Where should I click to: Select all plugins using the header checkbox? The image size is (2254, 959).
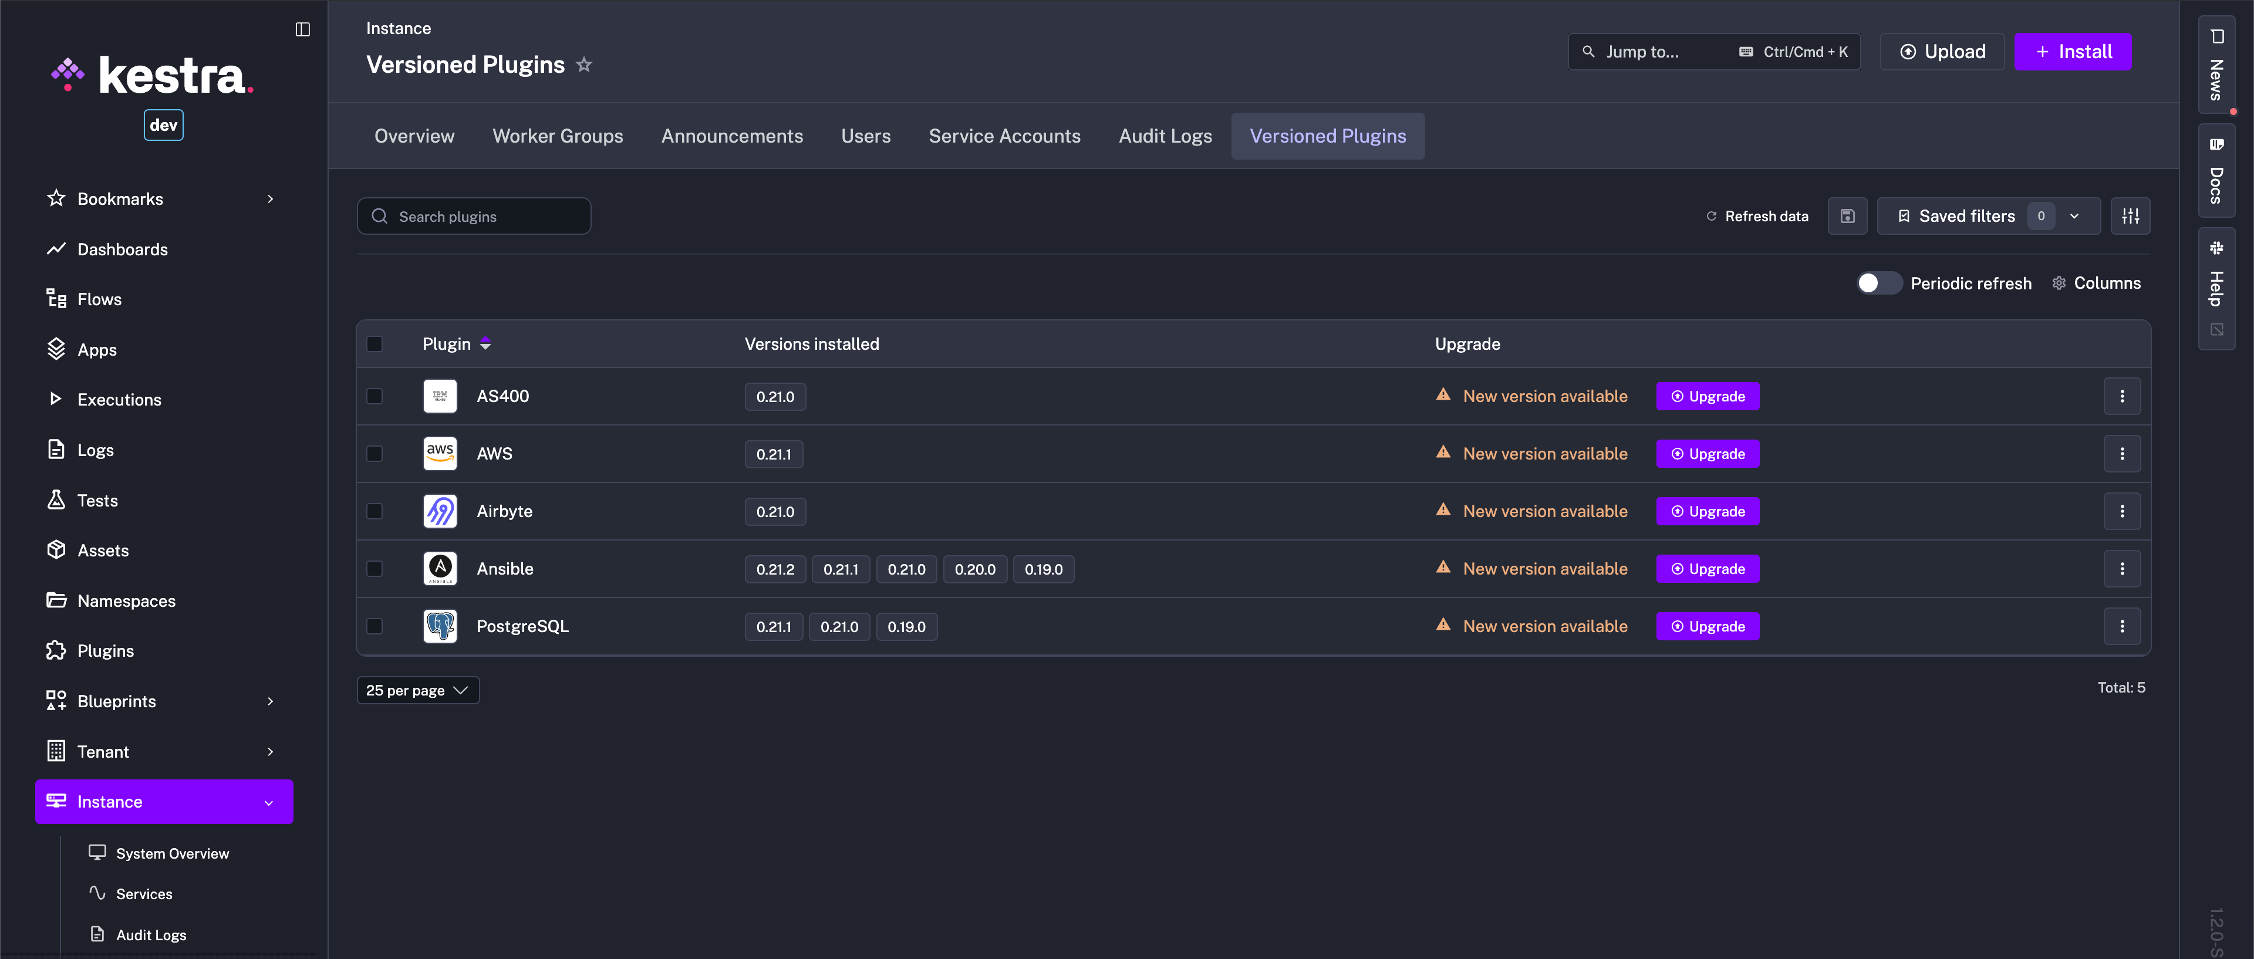[x=376, y=344]
